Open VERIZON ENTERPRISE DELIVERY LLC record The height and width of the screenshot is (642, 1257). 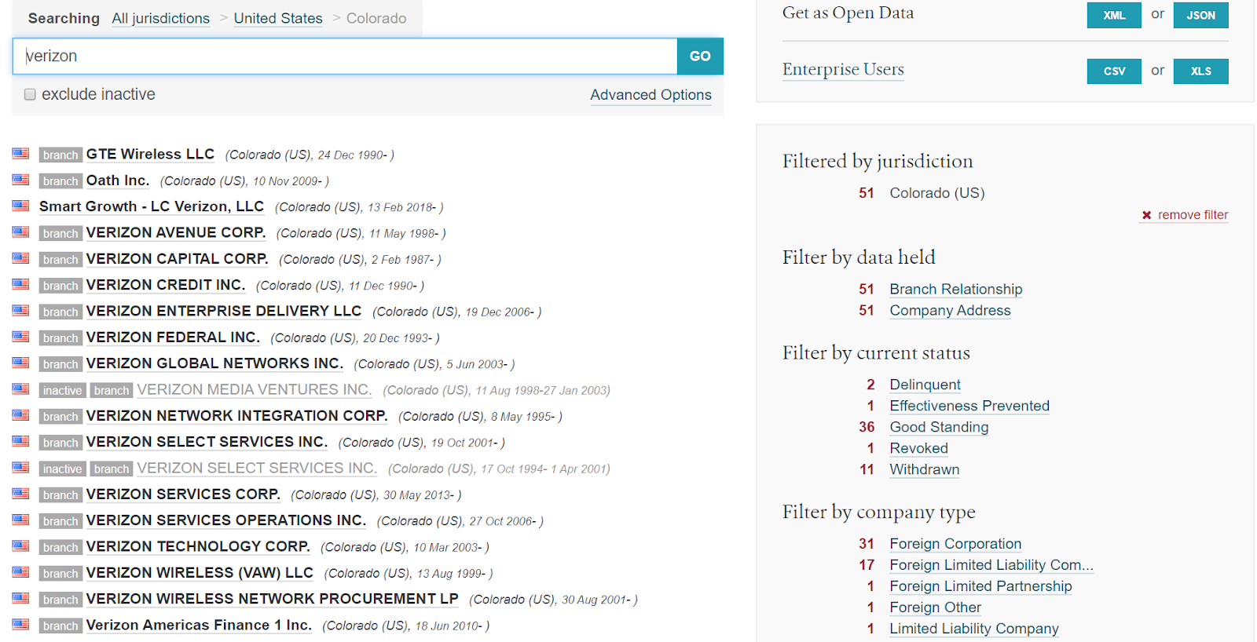tap(224, 312)
